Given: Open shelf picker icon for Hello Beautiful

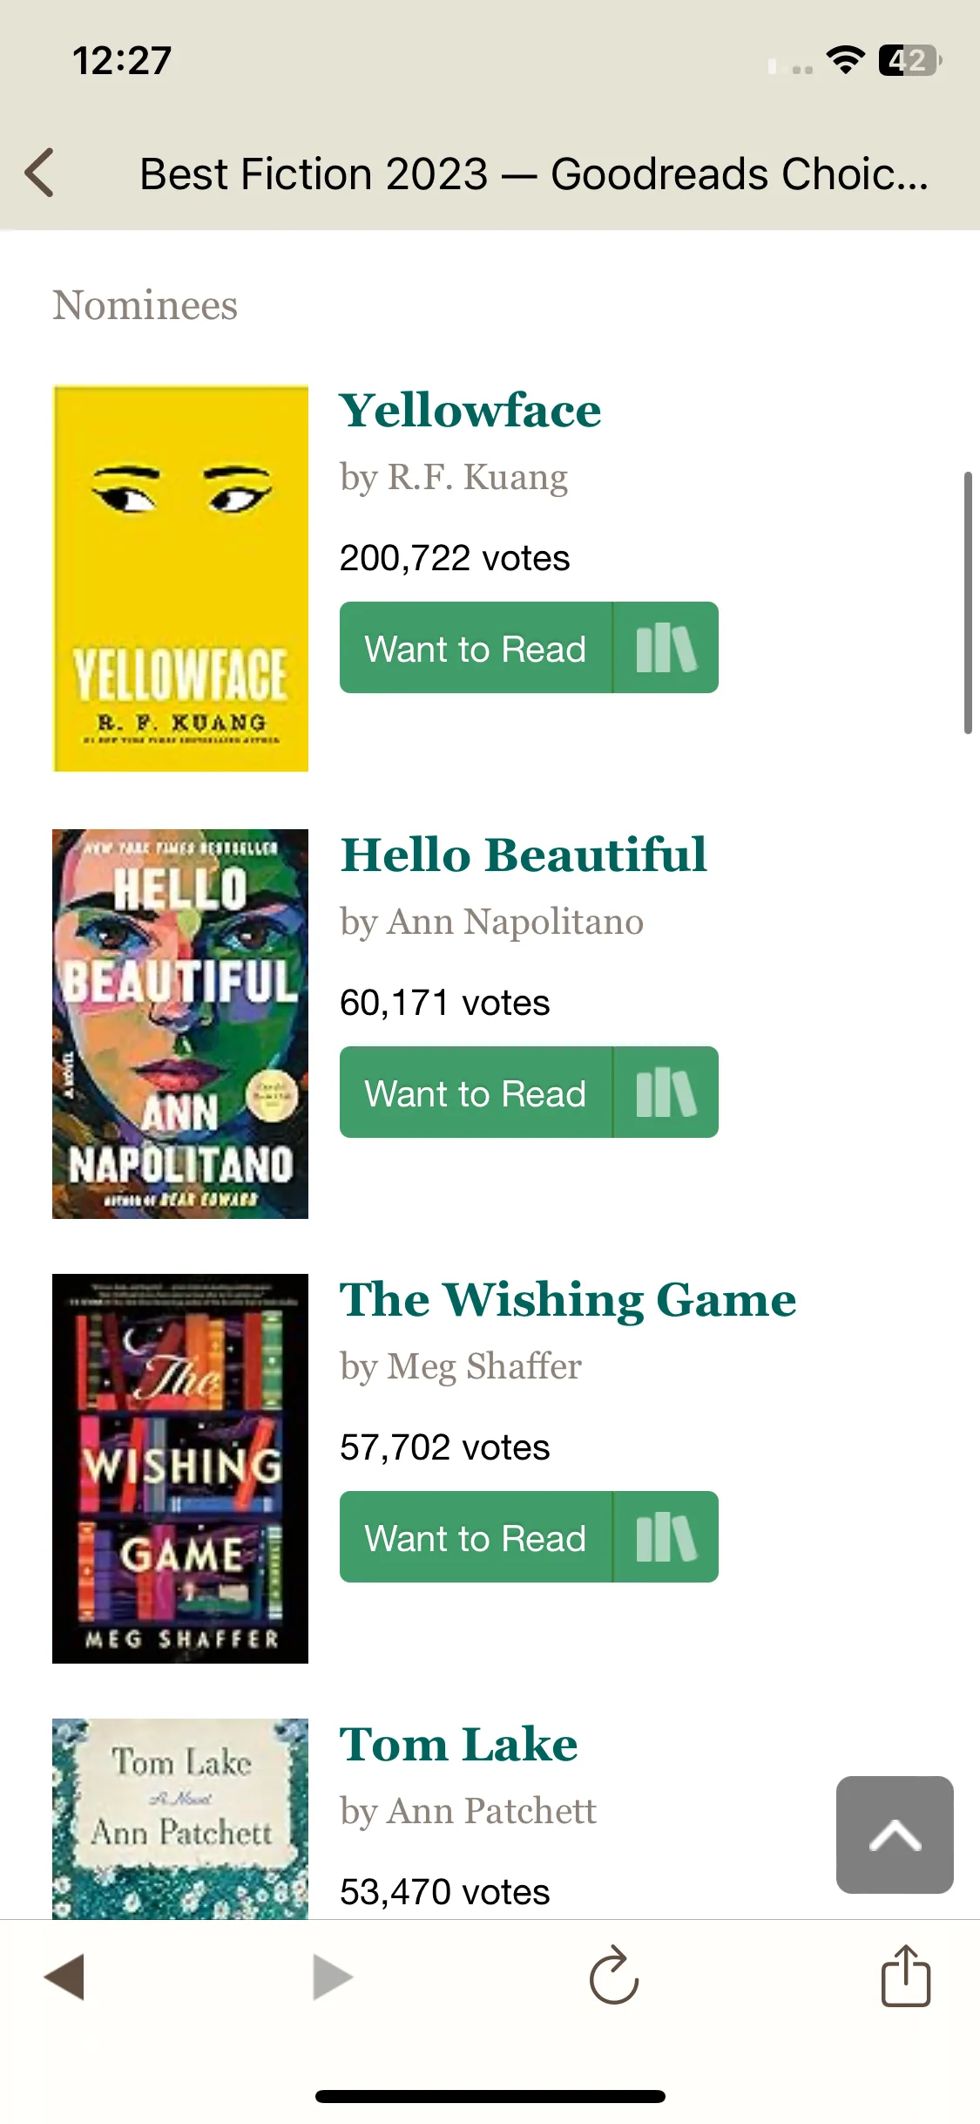Looking at the screenshot, I should (666, 1093).
